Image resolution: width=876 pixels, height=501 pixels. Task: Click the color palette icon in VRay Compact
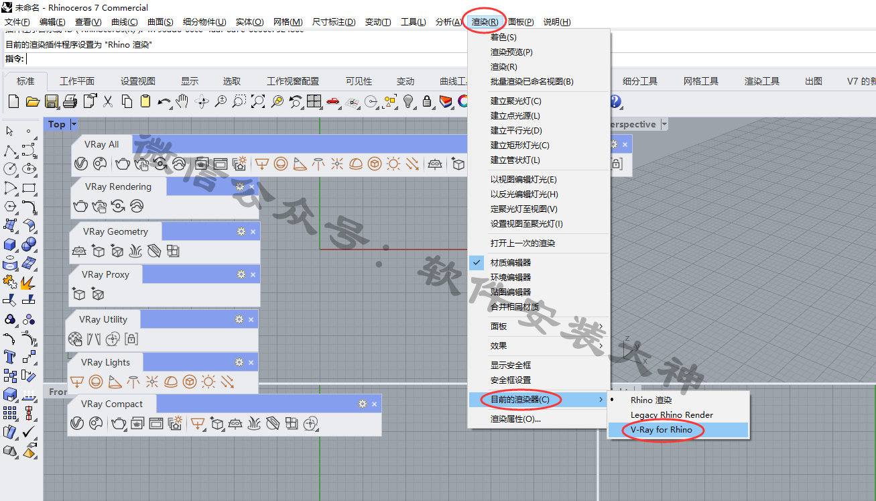coord(97,424)
